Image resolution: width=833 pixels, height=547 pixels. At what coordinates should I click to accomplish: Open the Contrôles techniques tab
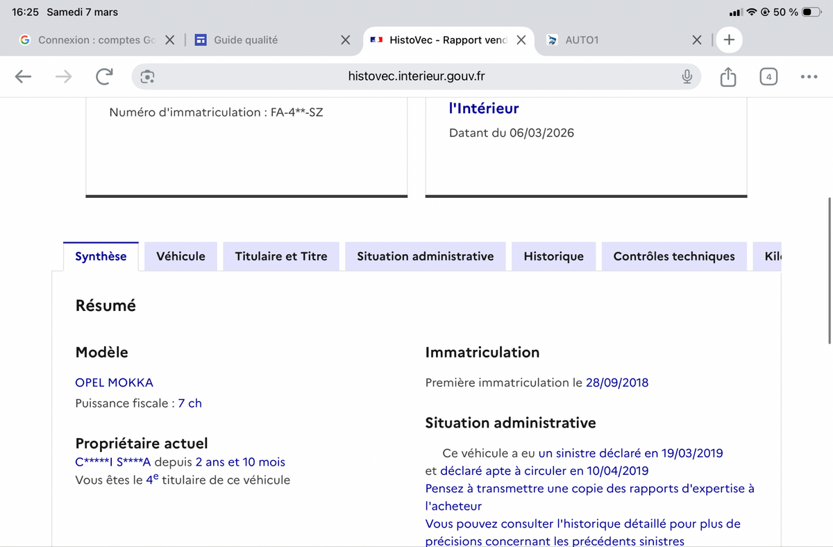click(673, 256)
